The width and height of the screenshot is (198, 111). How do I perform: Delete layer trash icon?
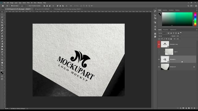pyautogui.click(x=195, y=108)
